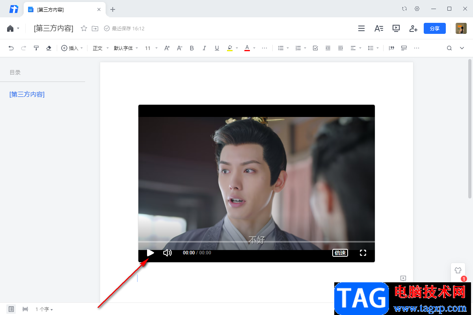The width and height of the screenshot is (473, 315).
Task: Open the font size 11 dropdown
Action: click(151, 48)
